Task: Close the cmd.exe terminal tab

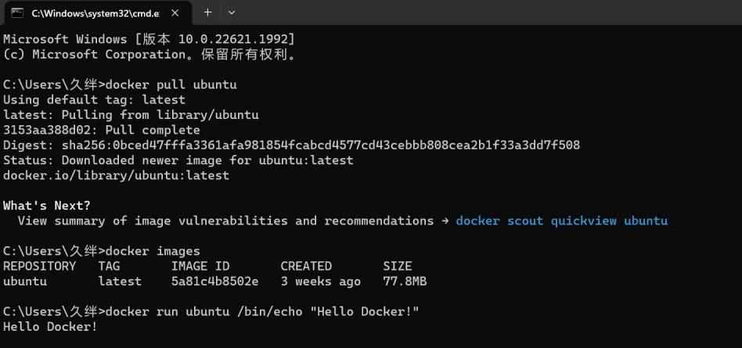Action: tap(175, 13)
